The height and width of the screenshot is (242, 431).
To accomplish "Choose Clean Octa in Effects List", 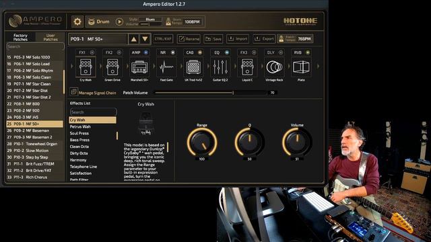I will tap(92, 147).
